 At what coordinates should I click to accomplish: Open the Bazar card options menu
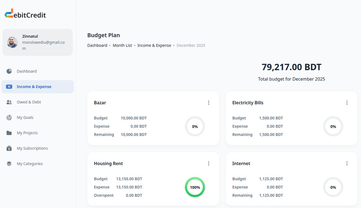click(209, 102)
